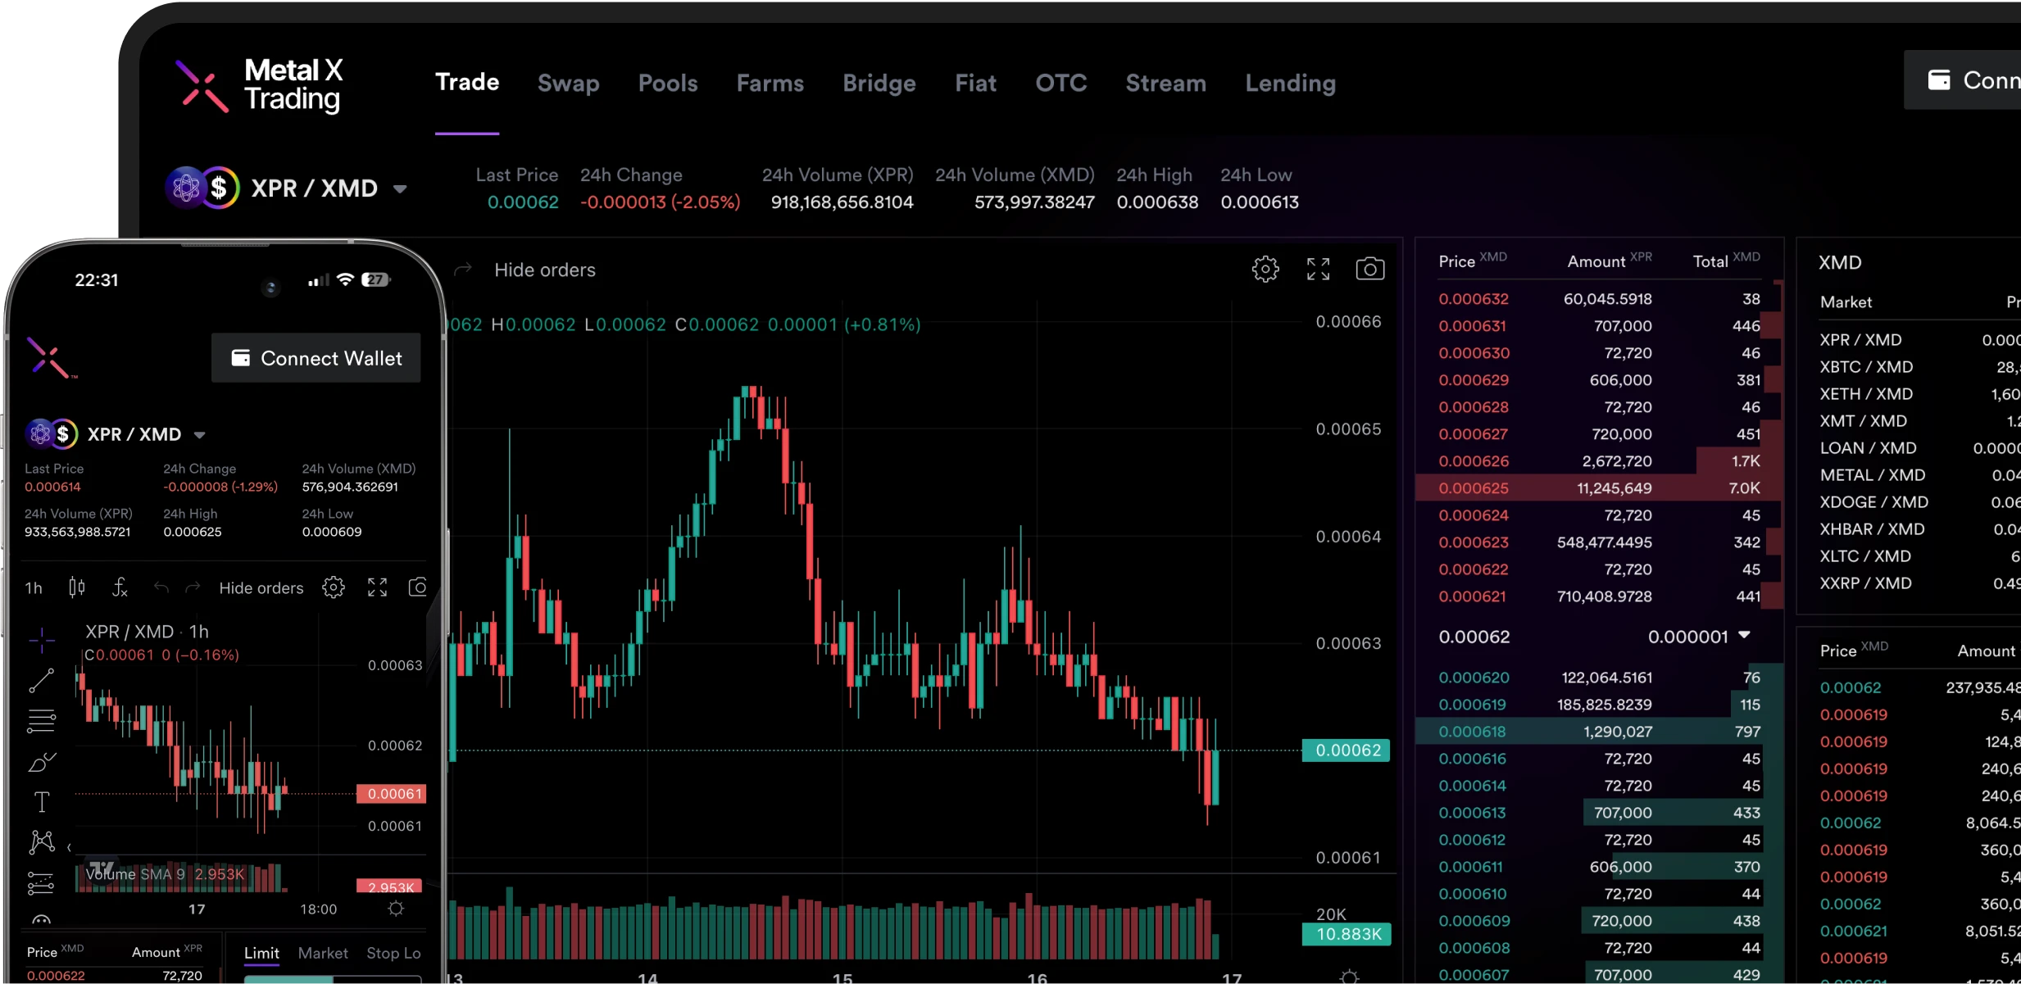Click the wallet icon in desktop Connect button
This screenshot has width=2021, height=984.
coord(1939,80)
